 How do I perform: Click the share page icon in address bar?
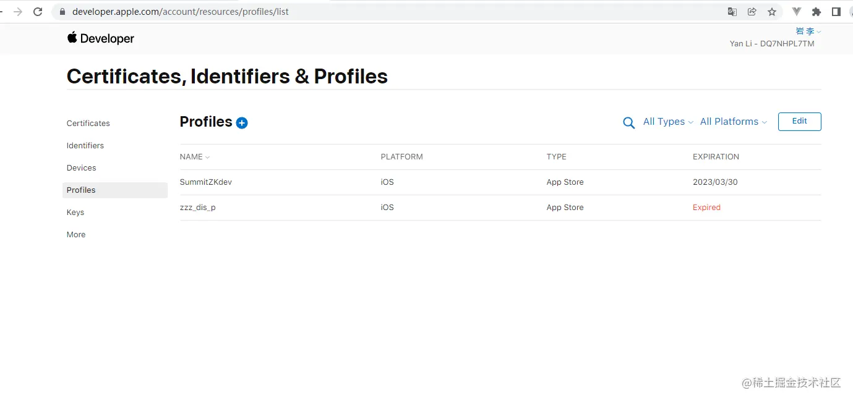752,12
